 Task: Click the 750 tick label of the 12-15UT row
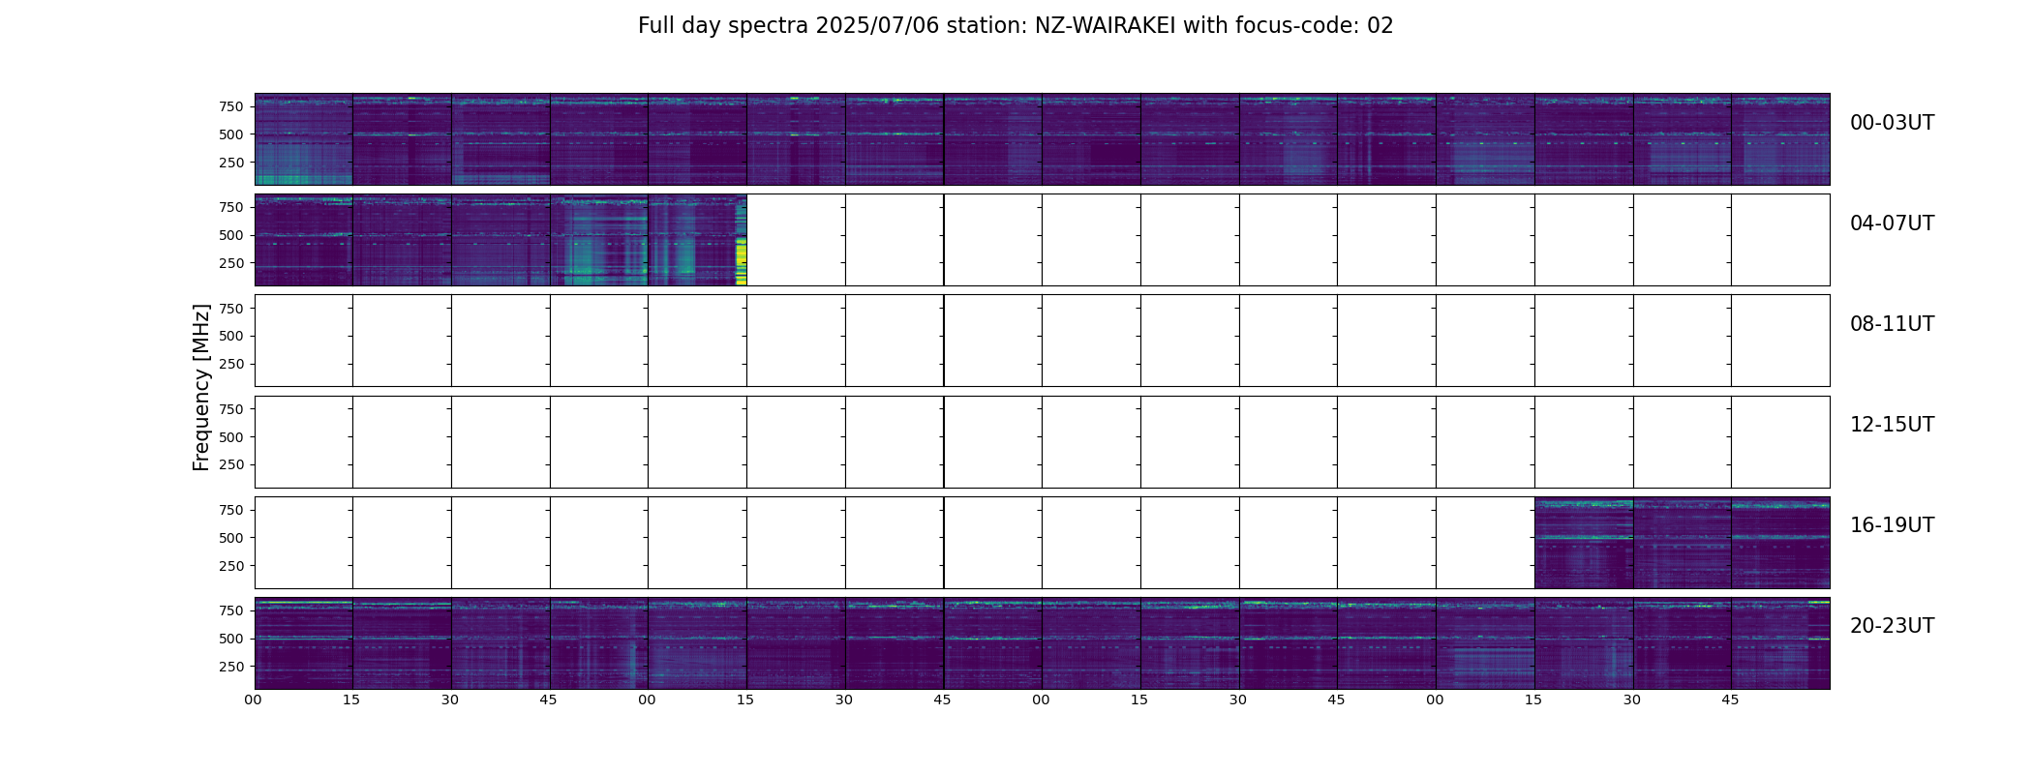pyautogui.click(x=231, y=409)
